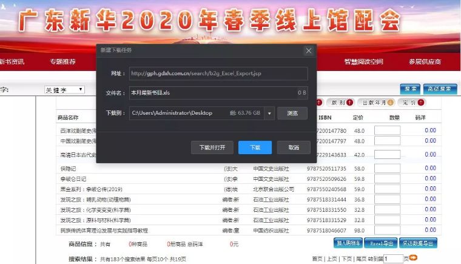Edit the file name 本月最新书目.xls
Screen dimensions: 461x264
point(218,93)
